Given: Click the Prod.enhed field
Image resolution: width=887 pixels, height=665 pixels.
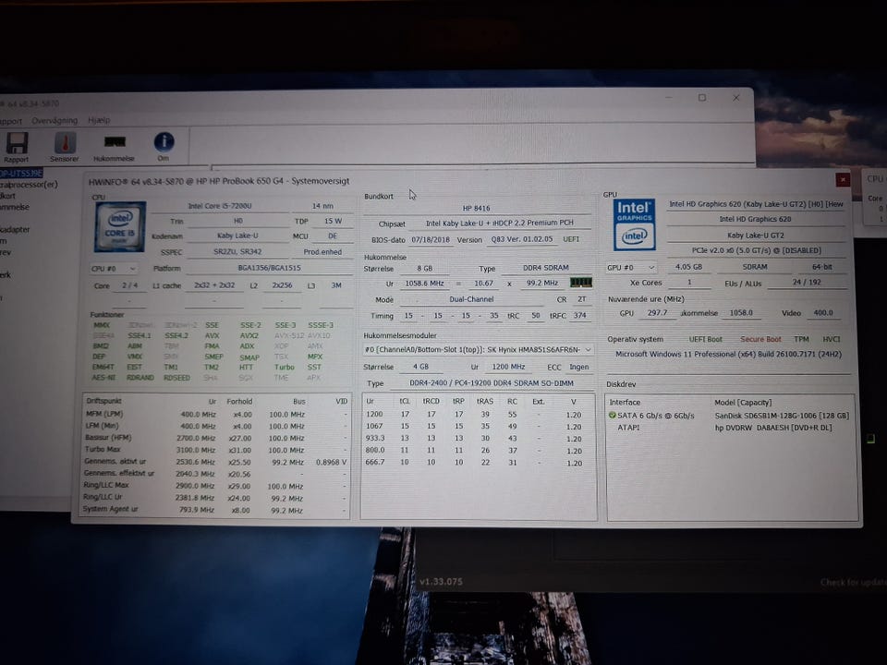Looking at the screenshot, I should coord(322,252).
